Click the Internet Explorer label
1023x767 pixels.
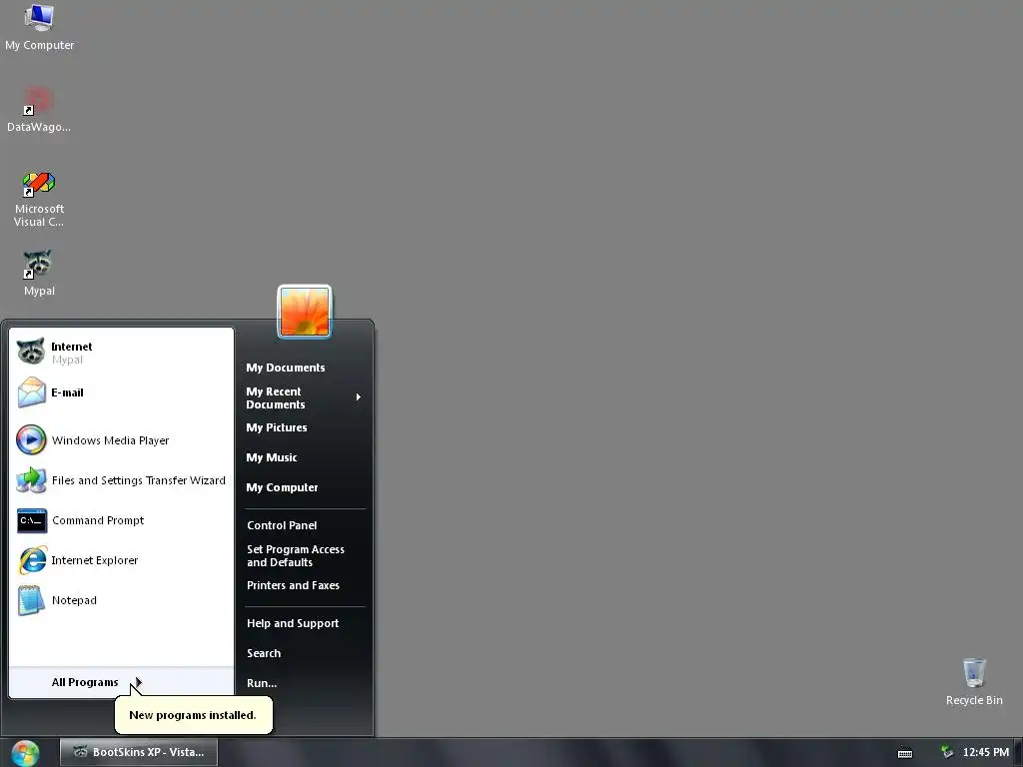click(x=95, y=560)
